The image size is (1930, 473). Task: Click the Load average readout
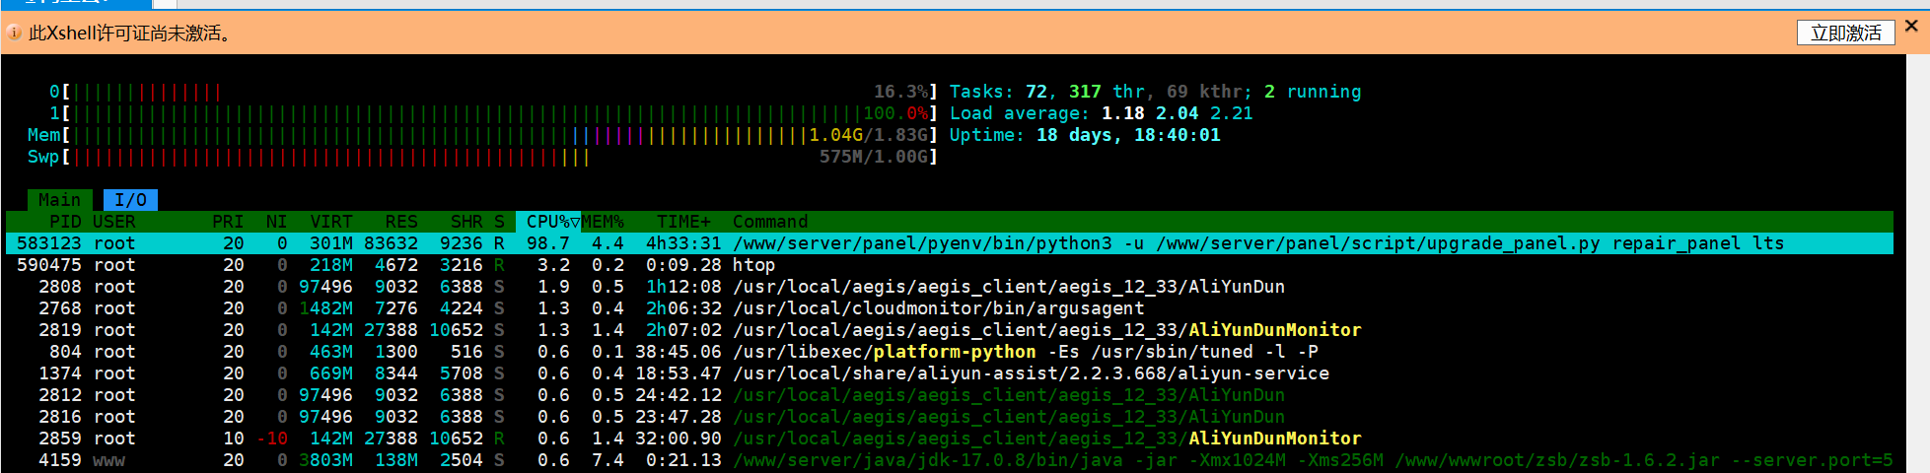click(x=1101, y=113)
